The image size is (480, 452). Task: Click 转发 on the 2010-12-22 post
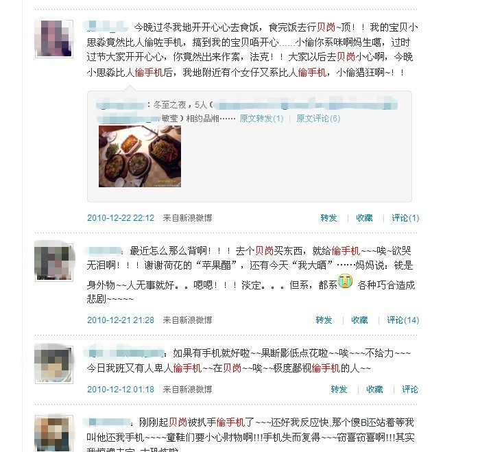tap(328, 218)
